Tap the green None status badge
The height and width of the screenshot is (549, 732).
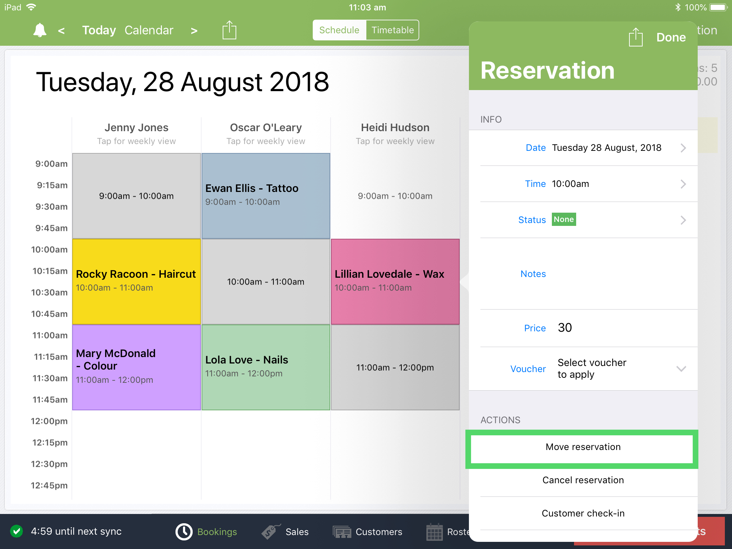564,219
